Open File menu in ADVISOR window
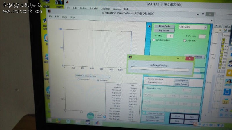 pos(50,17)
